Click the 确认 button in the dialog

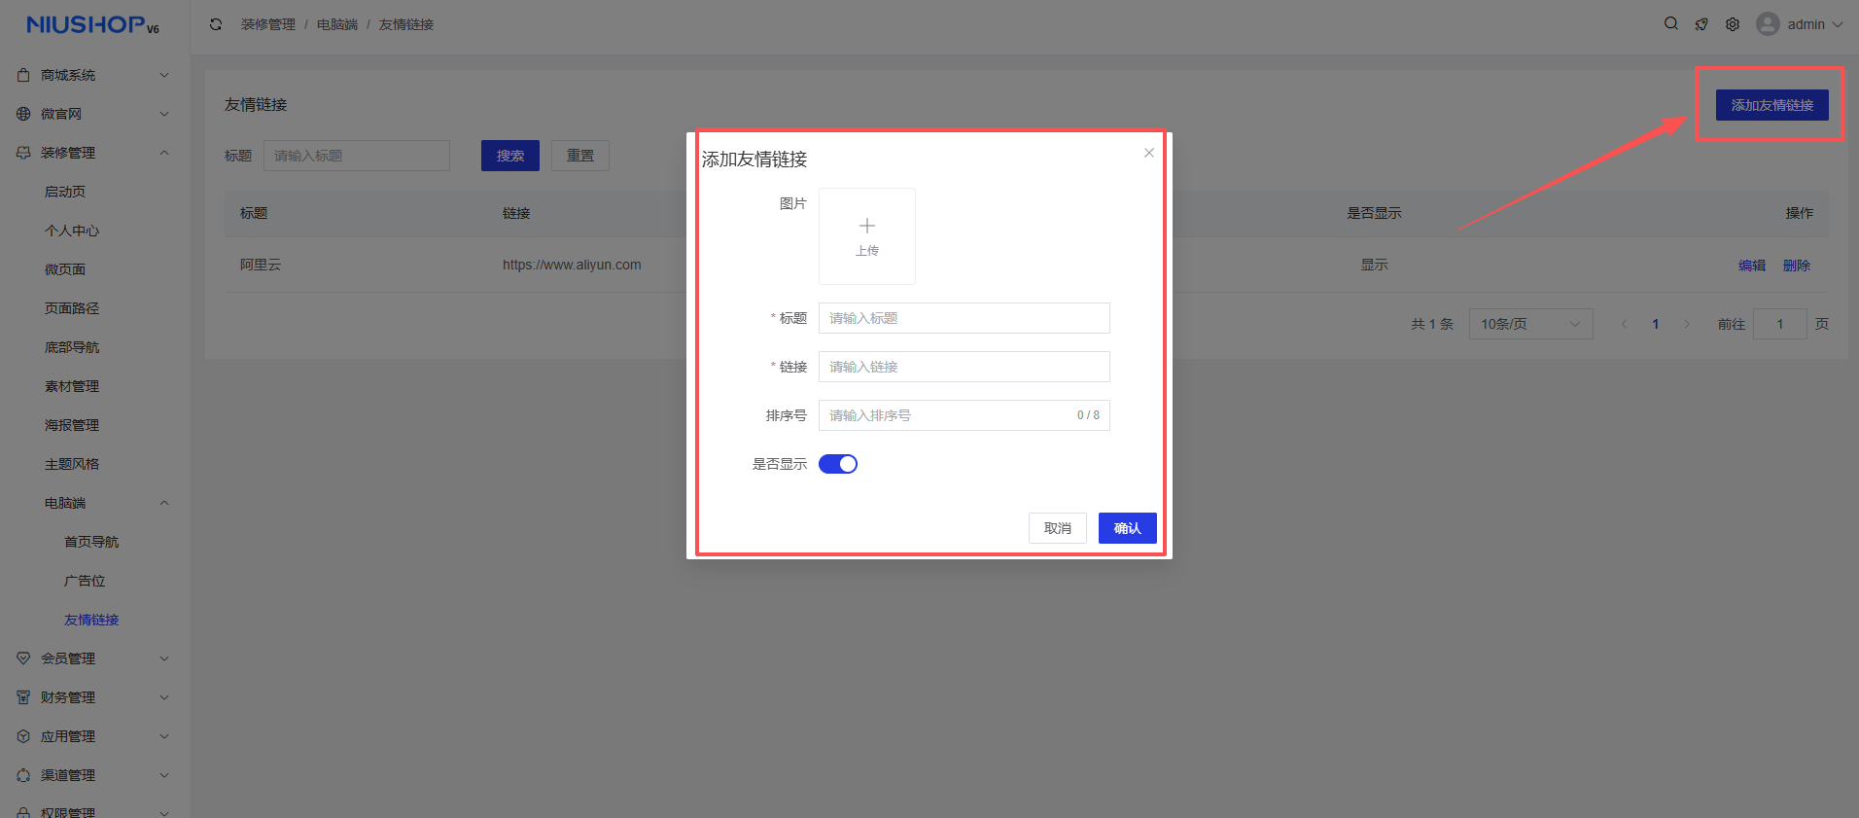[1128, 528]
